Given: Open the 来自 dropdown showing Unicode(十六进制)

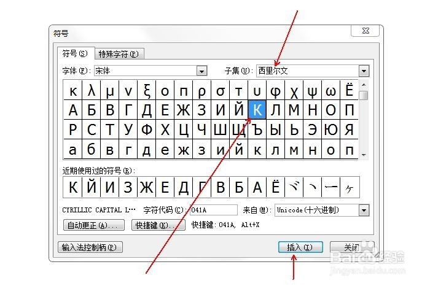Looking at the screenshot, I should click(x=364, y=211).
